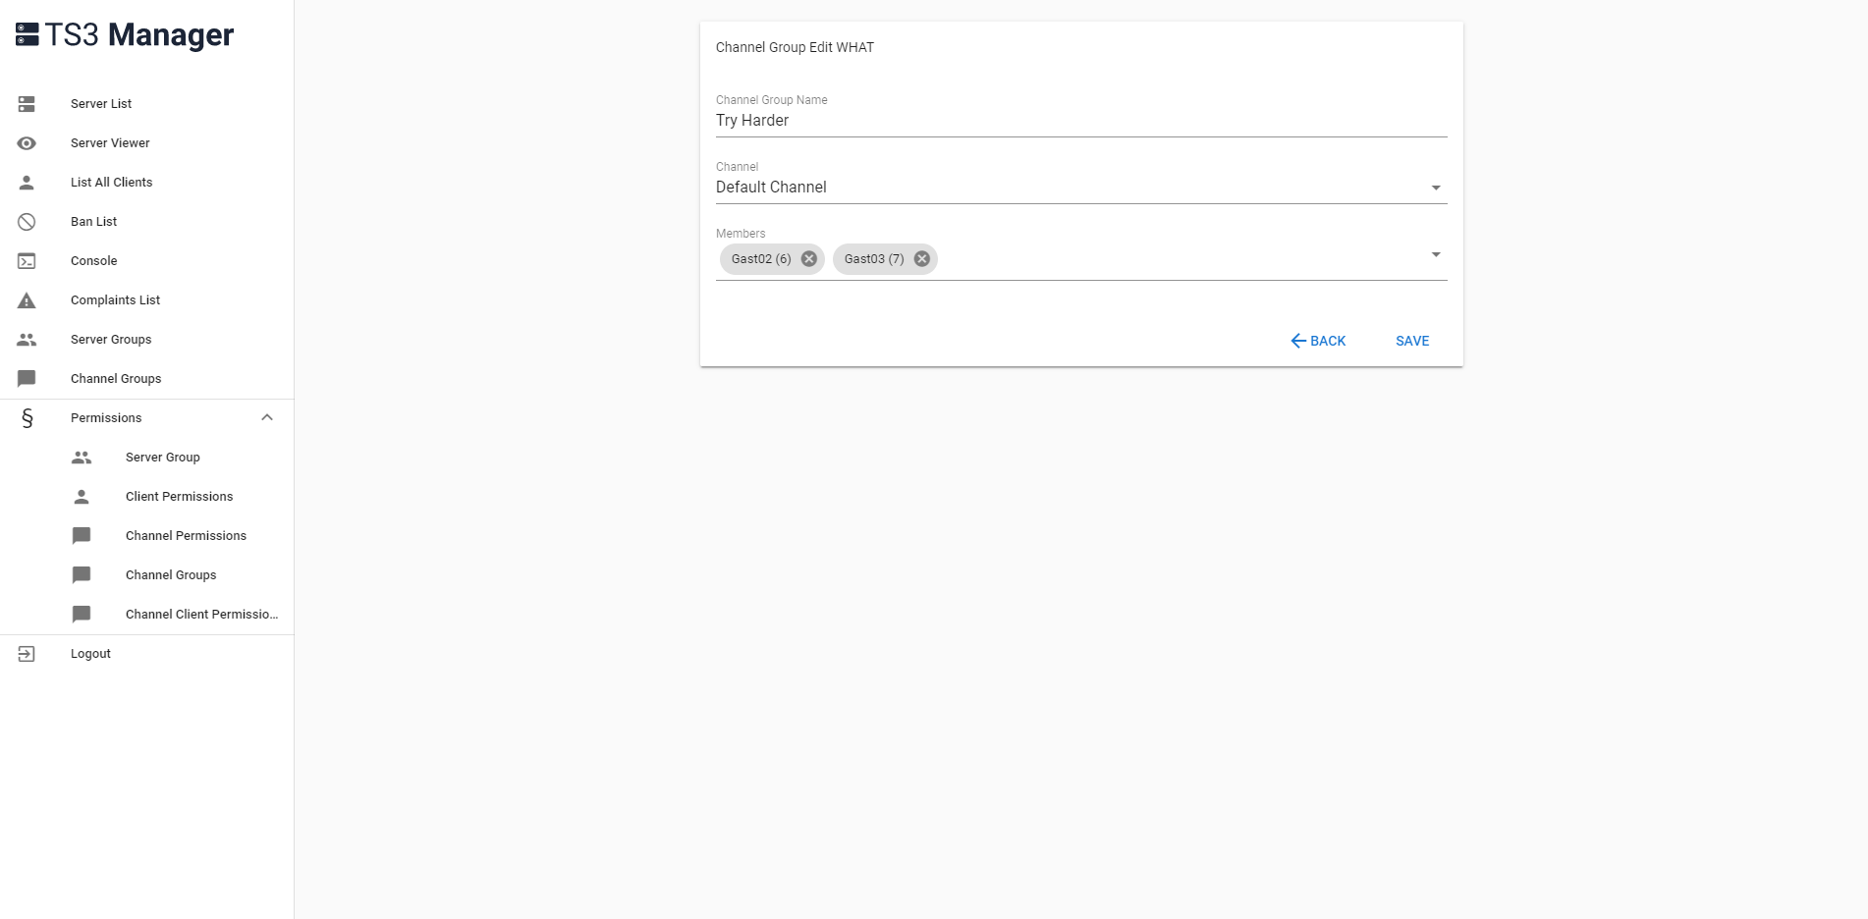Click the Ban List prohibited icon
1868x919 pixels.
click(27, 222)
